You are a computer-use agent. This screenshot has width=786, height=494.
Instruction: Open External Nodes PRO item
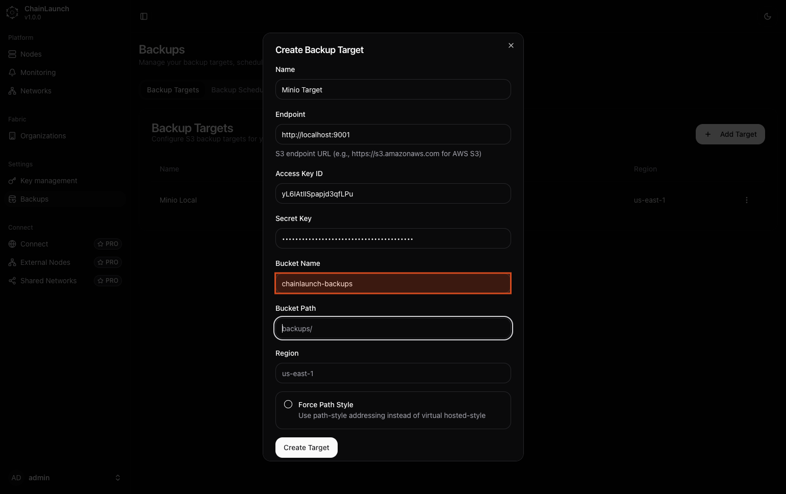(45, 262)
